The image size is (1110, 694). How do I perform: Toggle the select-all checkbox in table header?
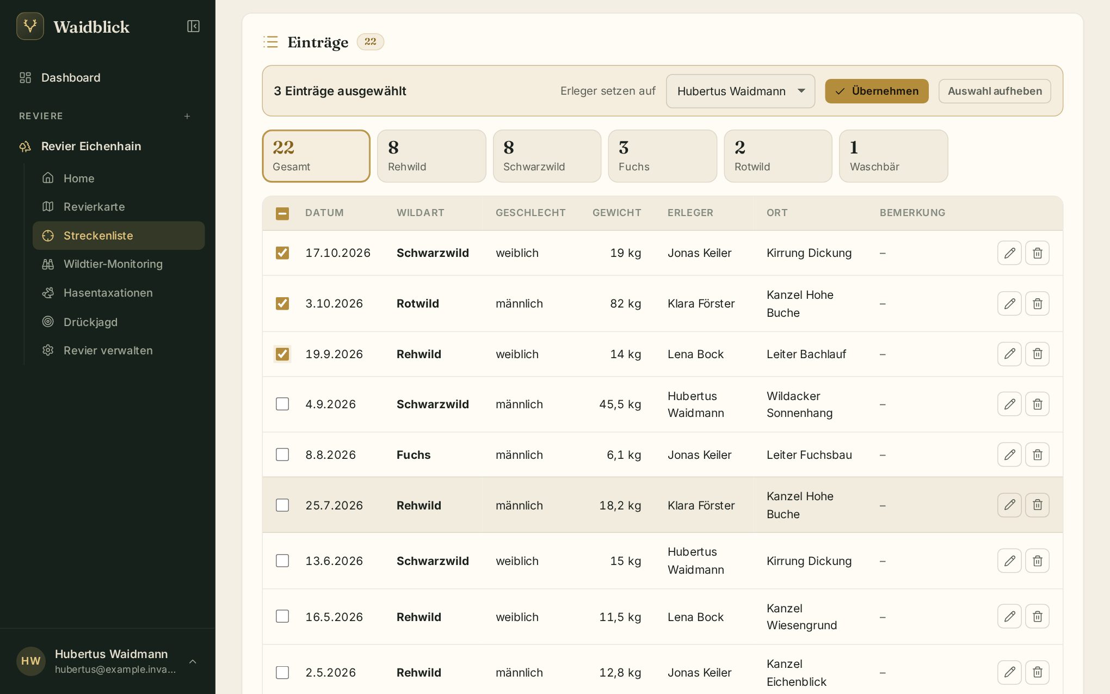(x=282, y=213)
